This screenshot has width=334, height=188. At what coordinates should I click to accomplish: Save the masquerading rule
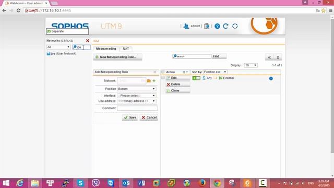(130, 118)
